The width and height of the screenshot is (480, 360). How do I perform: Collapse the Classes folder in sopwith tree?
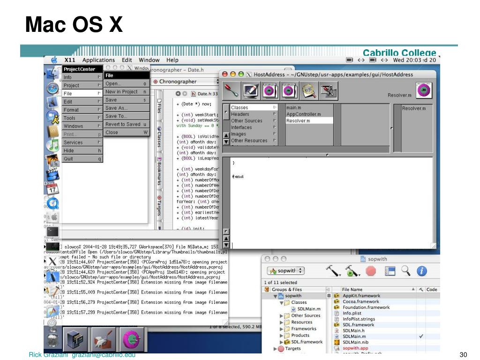tap(281, 303)
